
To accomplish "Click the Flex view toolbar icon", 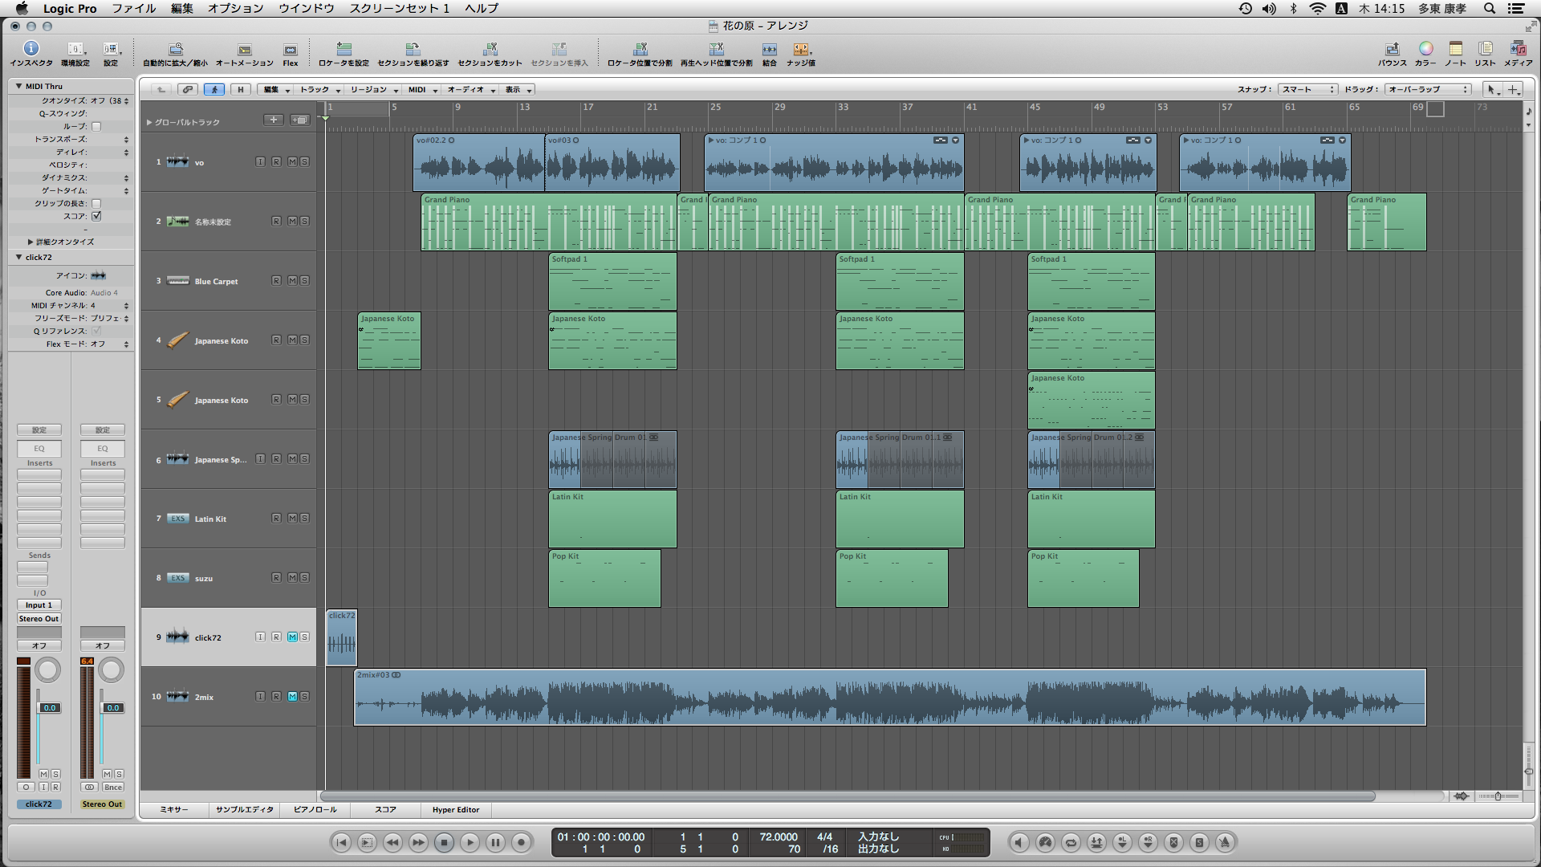I will pyautogui.click(x=290, y=51).
